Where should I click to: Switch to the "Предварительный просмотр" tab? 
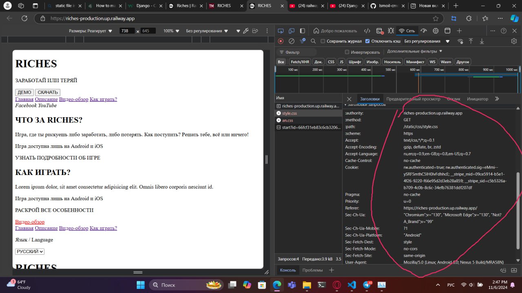pos(413,99)
